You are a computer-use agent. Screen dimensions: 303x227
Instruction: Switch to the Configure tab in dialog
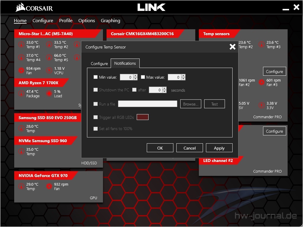[99, 64]
